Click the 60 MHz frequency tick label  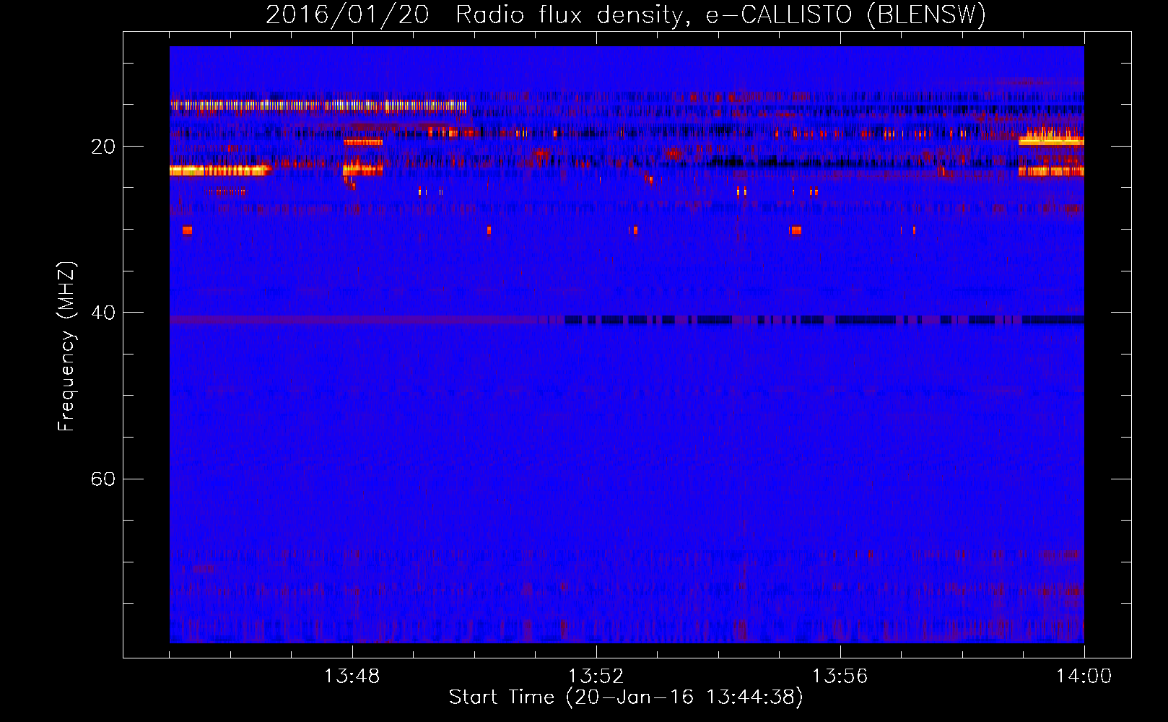(103, 479)
